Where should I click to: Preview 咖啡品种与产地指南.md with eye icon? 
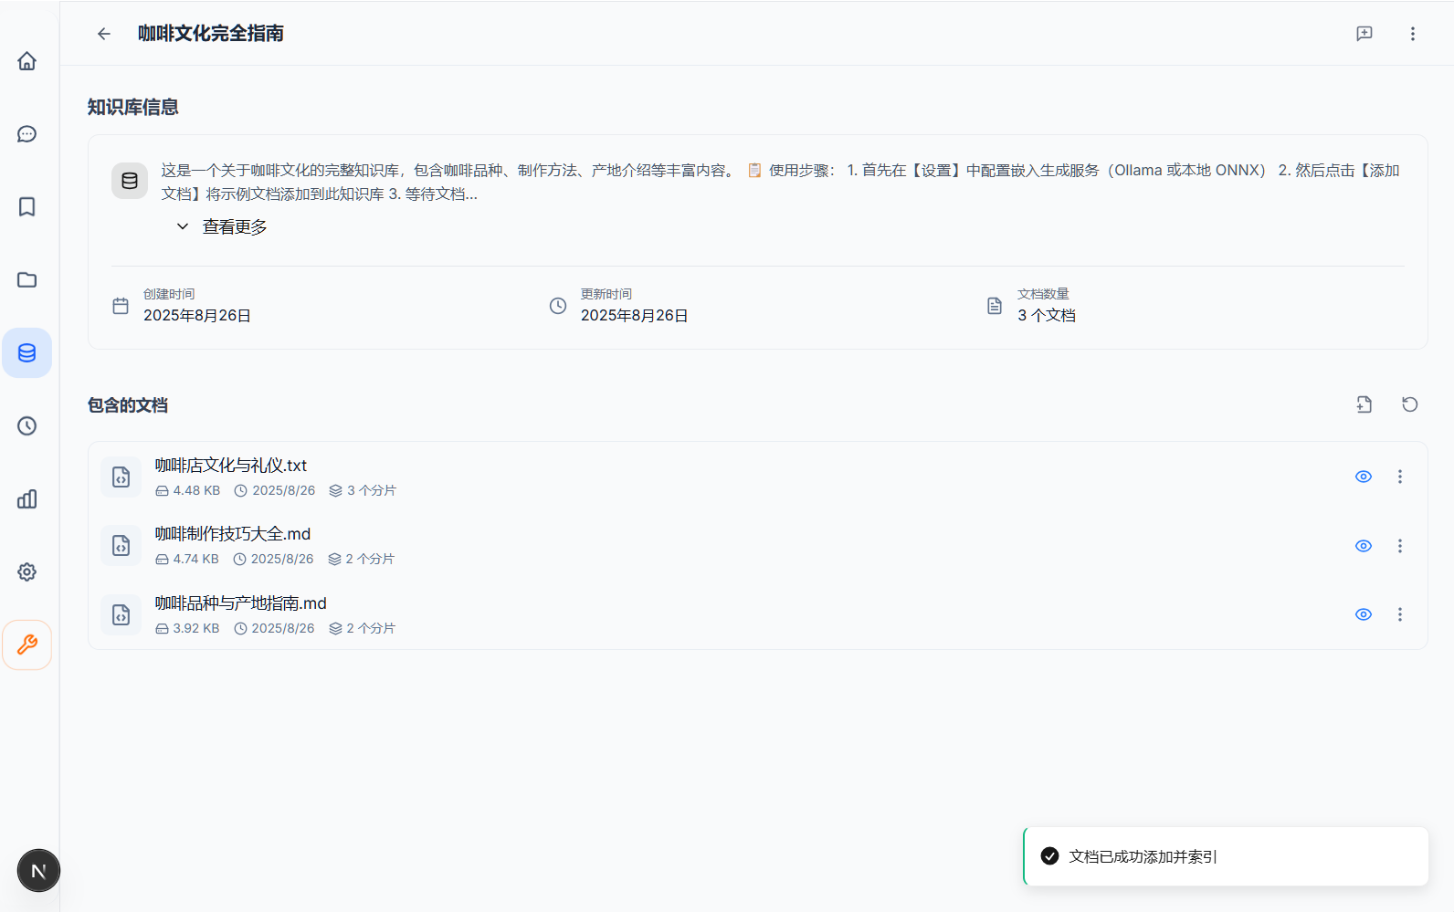pyautogui.click(x=1363, y=614)
